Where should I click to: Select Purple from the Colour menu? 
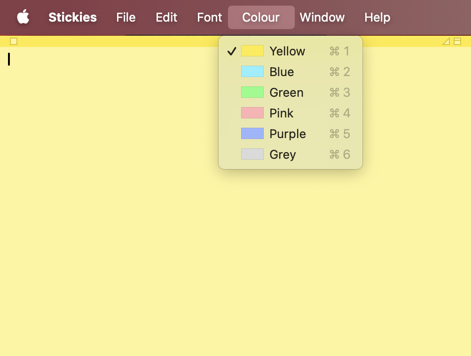[x=287, y=133]
